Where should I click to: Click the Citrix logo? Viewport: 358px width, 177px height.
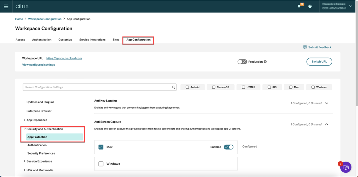[22, 6]
